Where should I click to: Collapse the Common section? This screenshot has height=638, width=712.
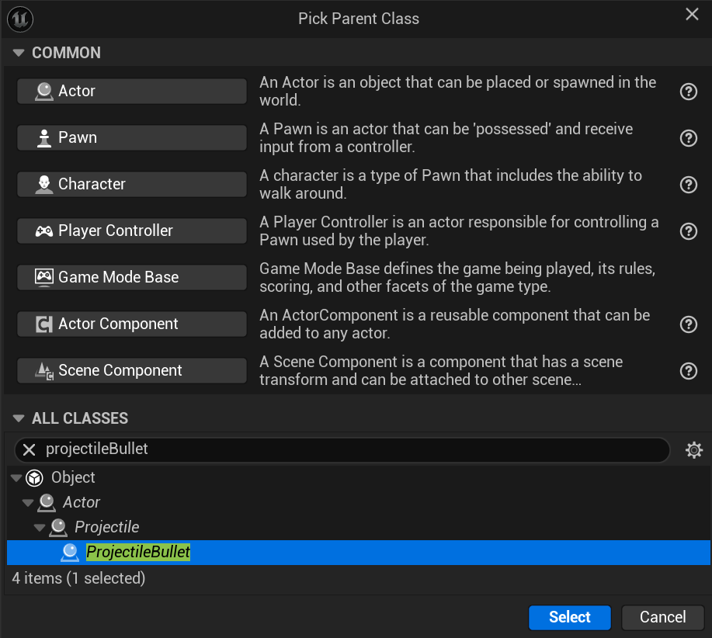click(x=19, y=53)
